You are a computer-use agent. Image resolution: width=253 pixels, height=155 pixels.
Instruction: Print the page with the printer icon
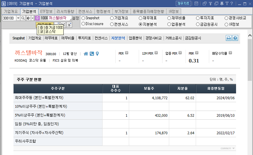tap(229, 38)
